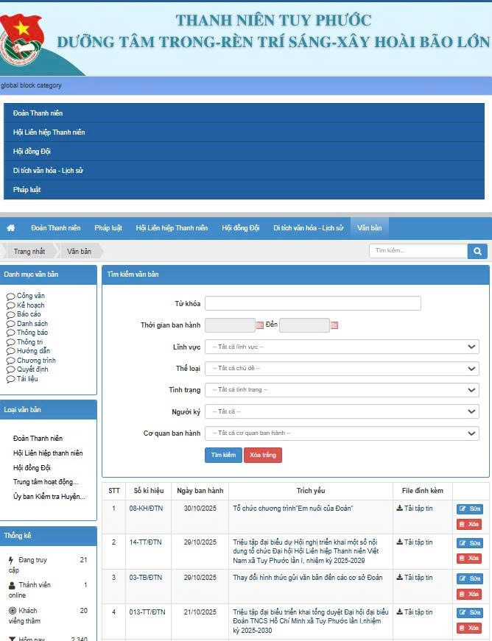Screen dimensions: 492x641
Task: Open Pháp luật in the navigation bar
Action: tap(108, 228)
